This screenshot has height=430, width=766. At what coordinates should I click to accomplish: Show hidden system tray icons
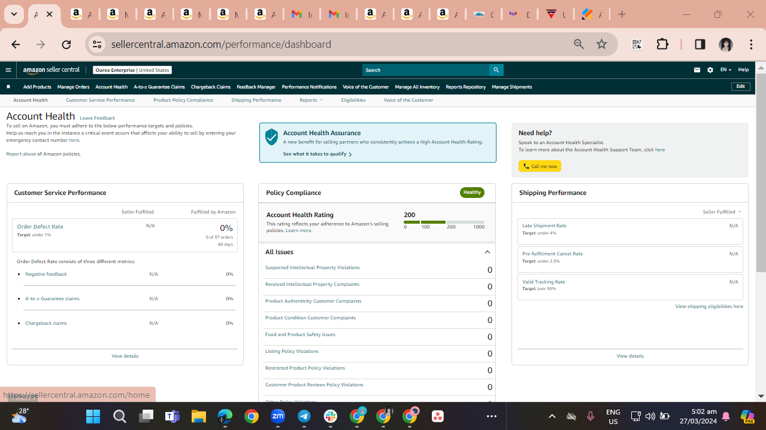pyautogui.click(x=552, y=416)
